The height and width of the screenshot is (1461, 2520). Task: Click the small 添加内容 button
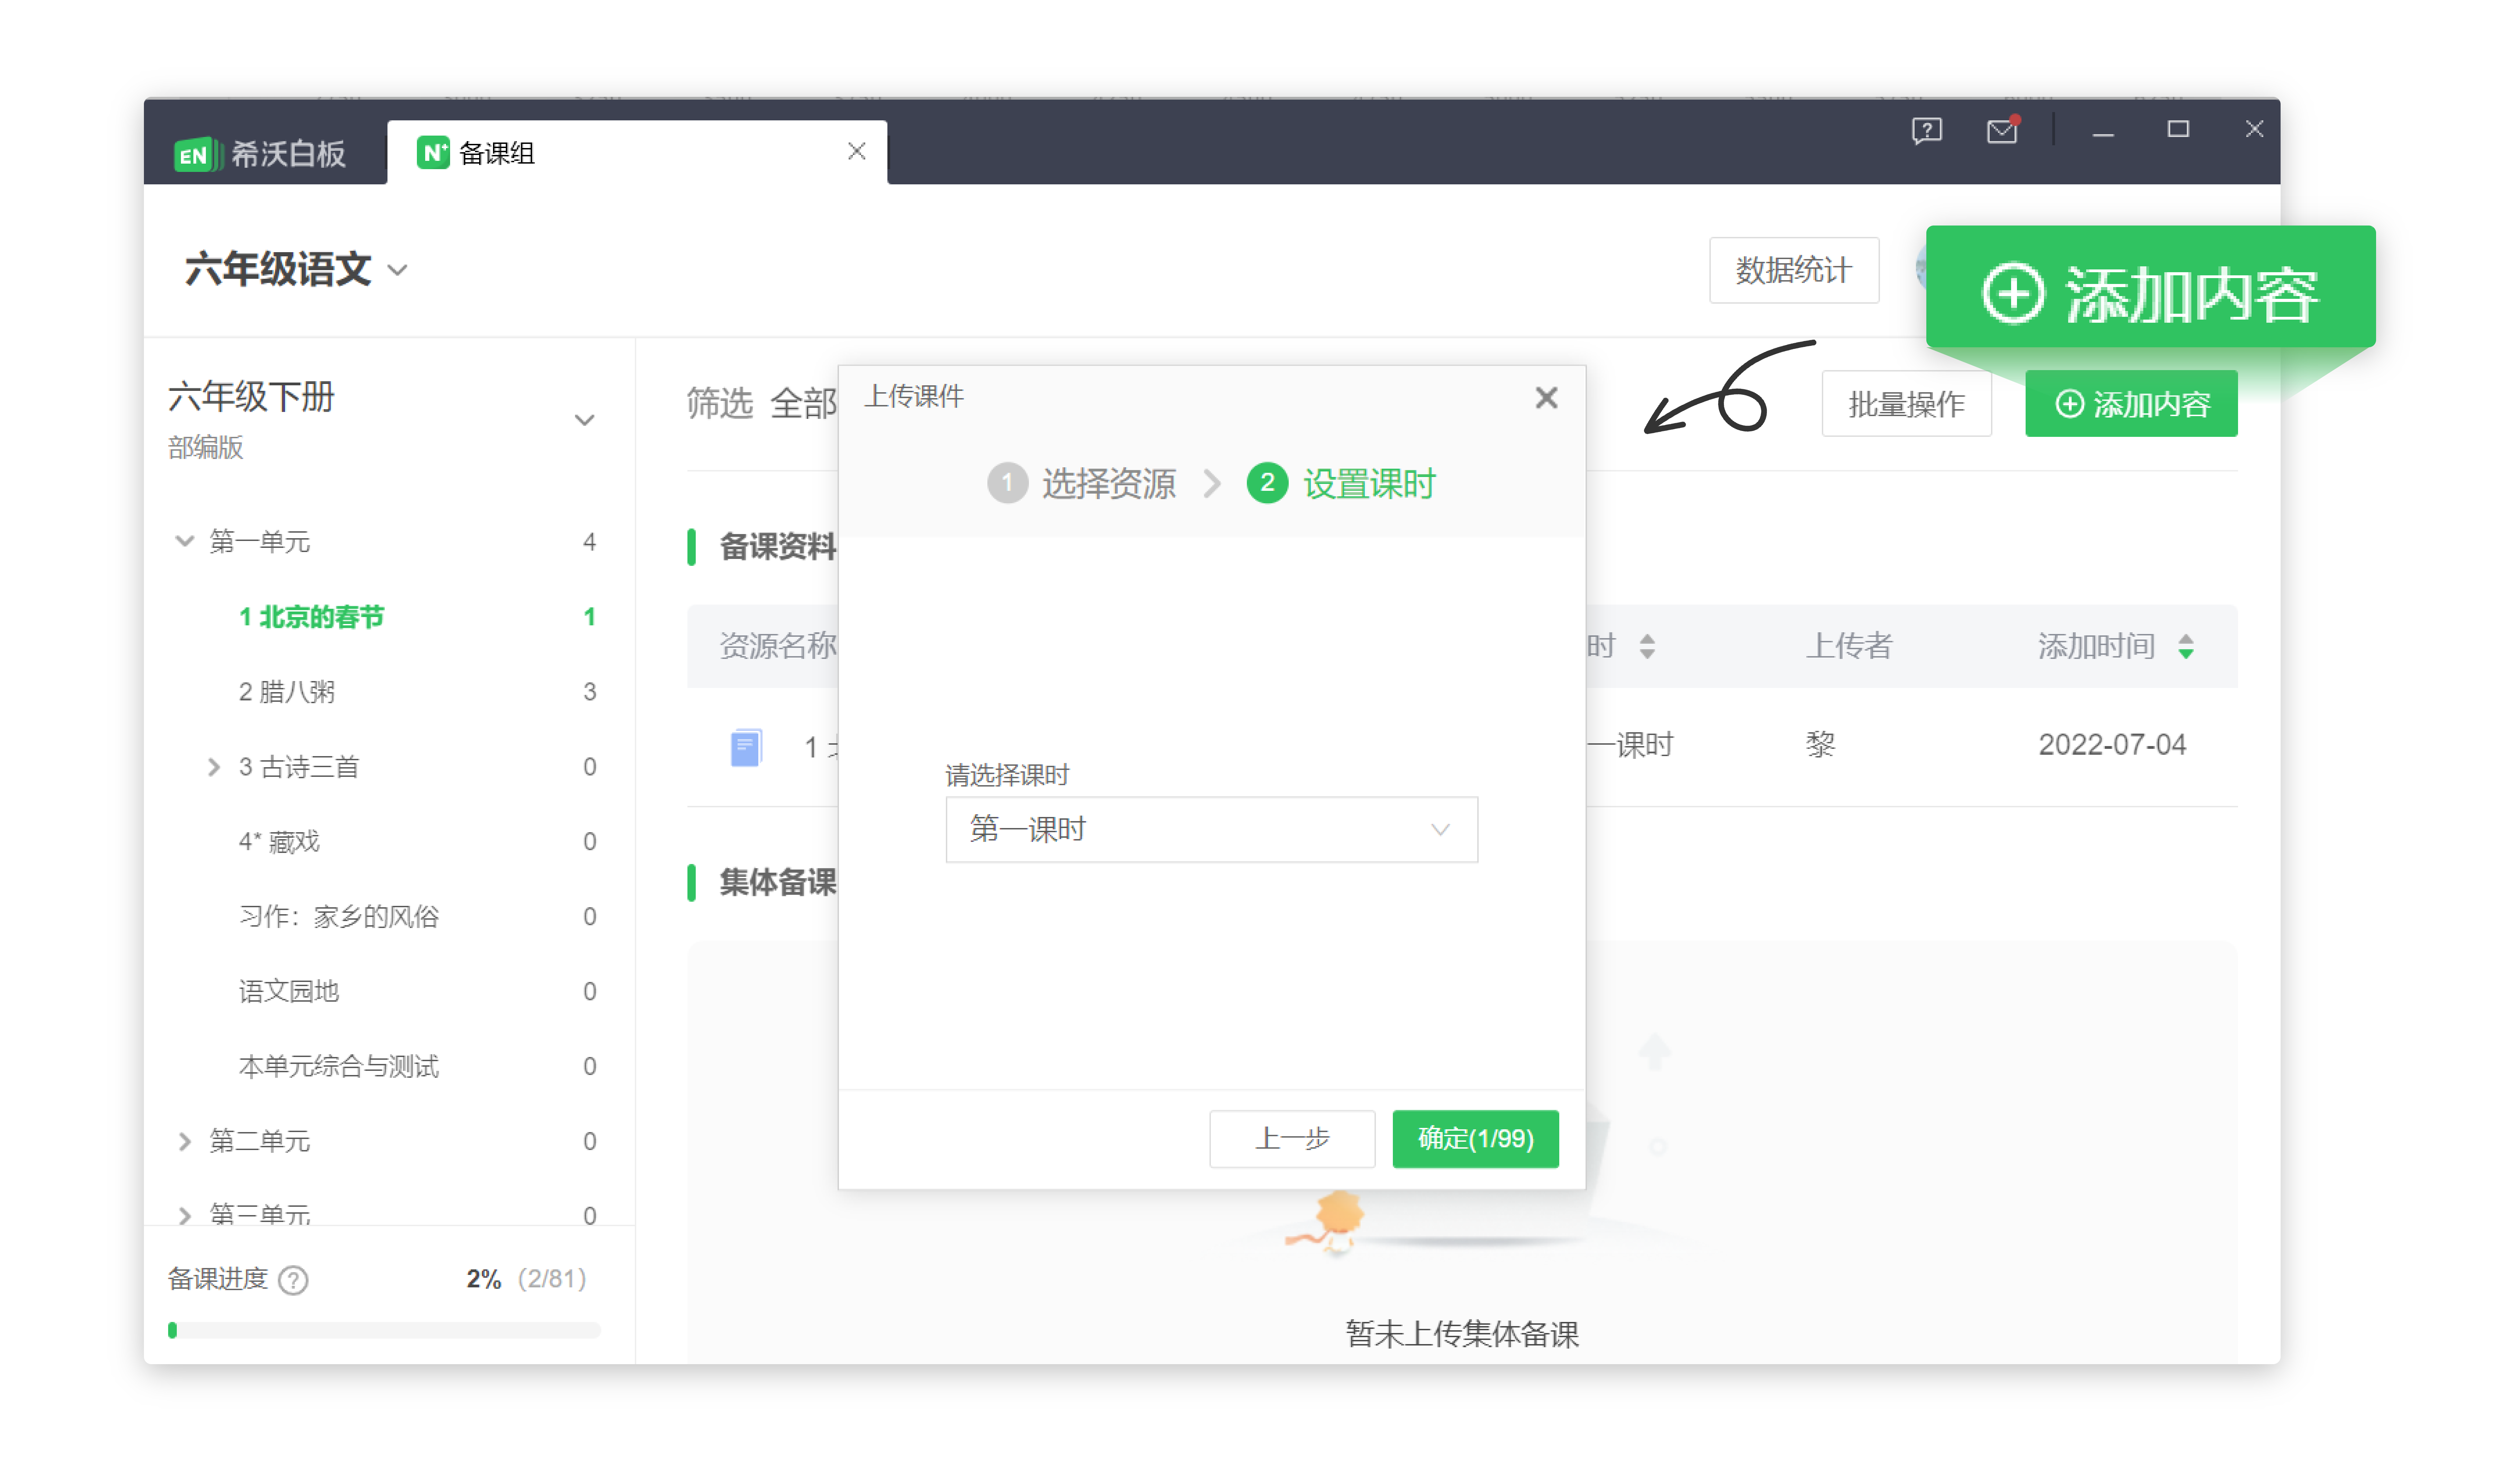point(2131,404)
